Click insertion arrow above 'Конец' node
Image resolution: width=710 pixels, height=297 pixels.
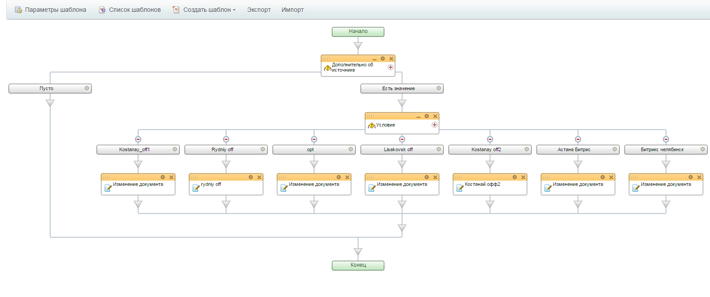point(358,252)
